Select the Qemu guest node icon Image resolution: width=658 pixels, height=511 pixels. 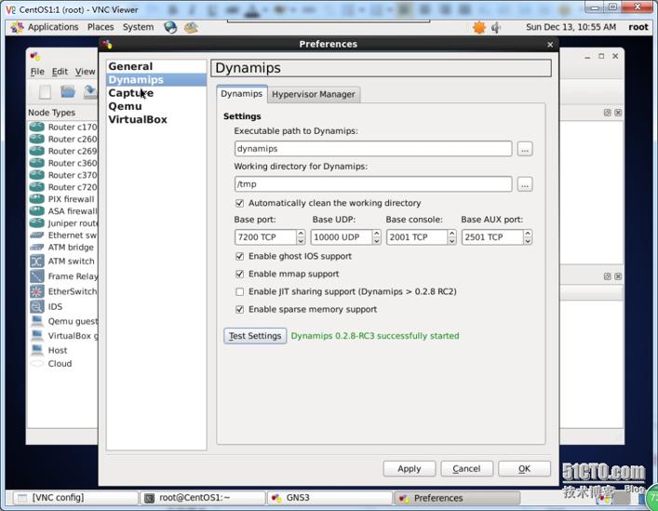(x=37, y=321)
